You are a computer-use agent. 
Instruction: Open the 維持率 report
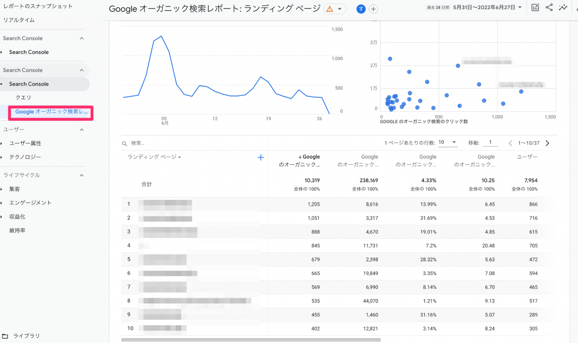pos(17,231)
